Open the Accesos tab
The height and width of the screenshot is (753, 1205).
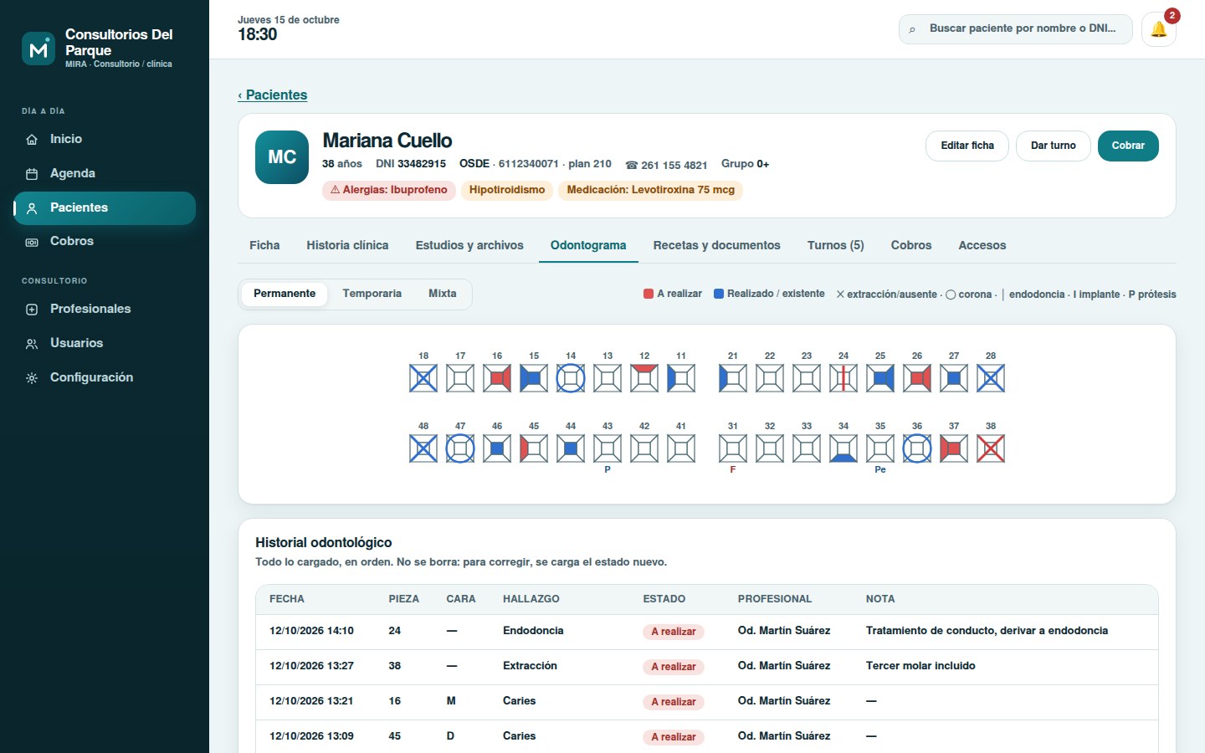tap(982, 245)
